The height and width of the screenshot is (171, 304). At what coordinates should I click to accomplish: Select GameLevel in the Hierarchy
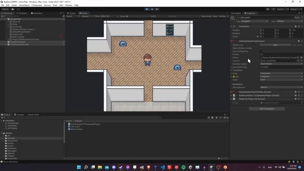[18, 34]
